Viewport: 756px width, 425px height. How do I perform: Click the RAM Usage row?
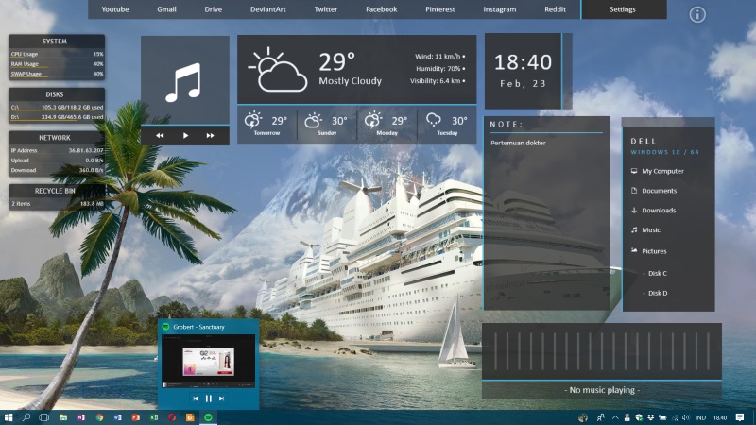coord(57,64)
